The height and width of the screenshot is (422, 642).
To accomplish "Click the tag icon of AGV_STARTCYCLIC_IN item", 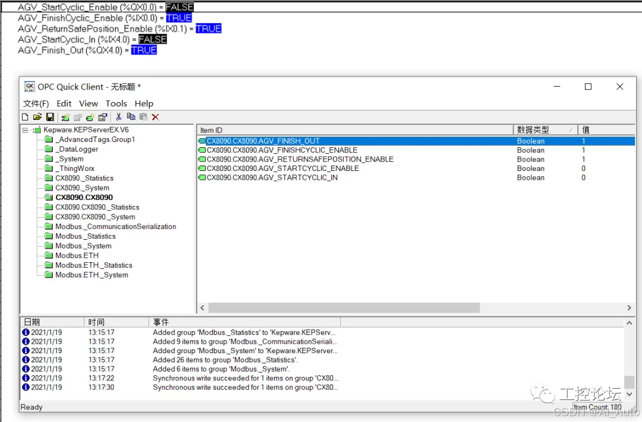I will [x=202, y=177].
